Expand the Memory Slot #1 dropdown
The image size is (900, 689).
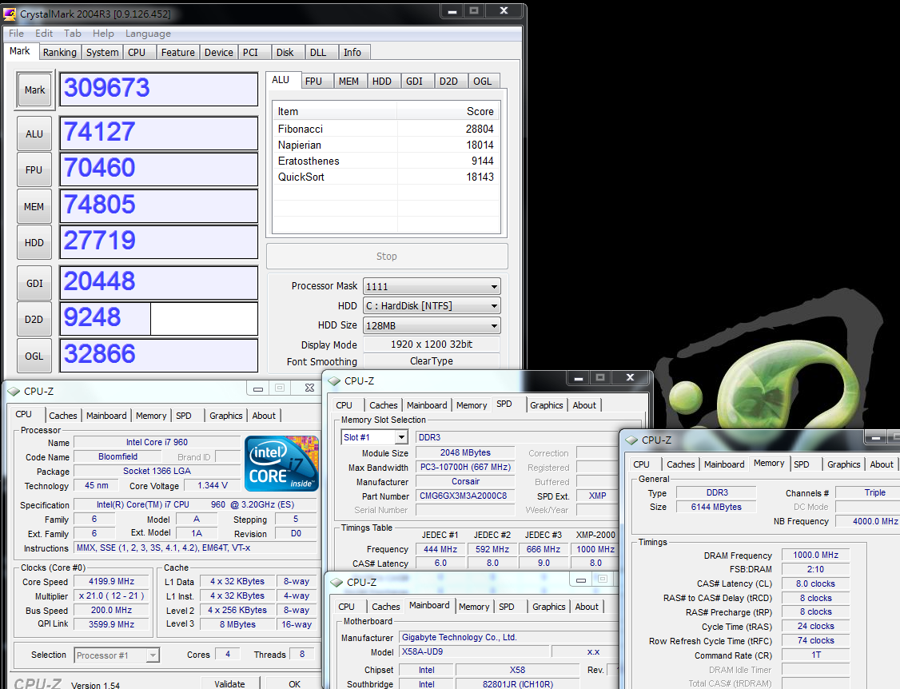pos(375,437)
